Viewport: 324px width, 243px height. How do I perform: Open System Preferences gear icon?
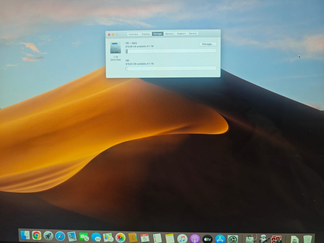[x=233, y=239]
